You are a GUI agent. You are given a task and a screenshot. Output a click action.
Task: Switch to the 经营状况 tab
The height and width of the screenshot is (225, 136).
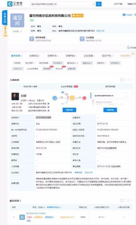click(53, 56)
